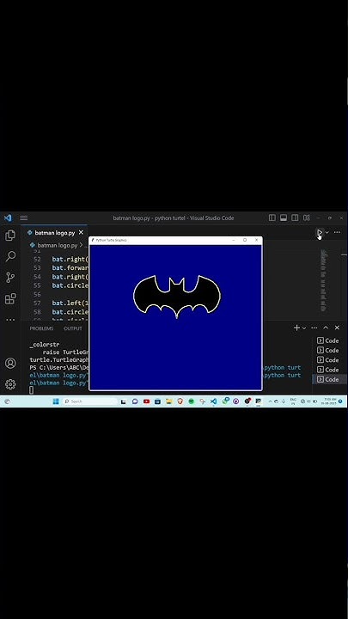Close the batman logo.py tab
Viewport: 348px width, 619px height.
[x=81, y=232]
